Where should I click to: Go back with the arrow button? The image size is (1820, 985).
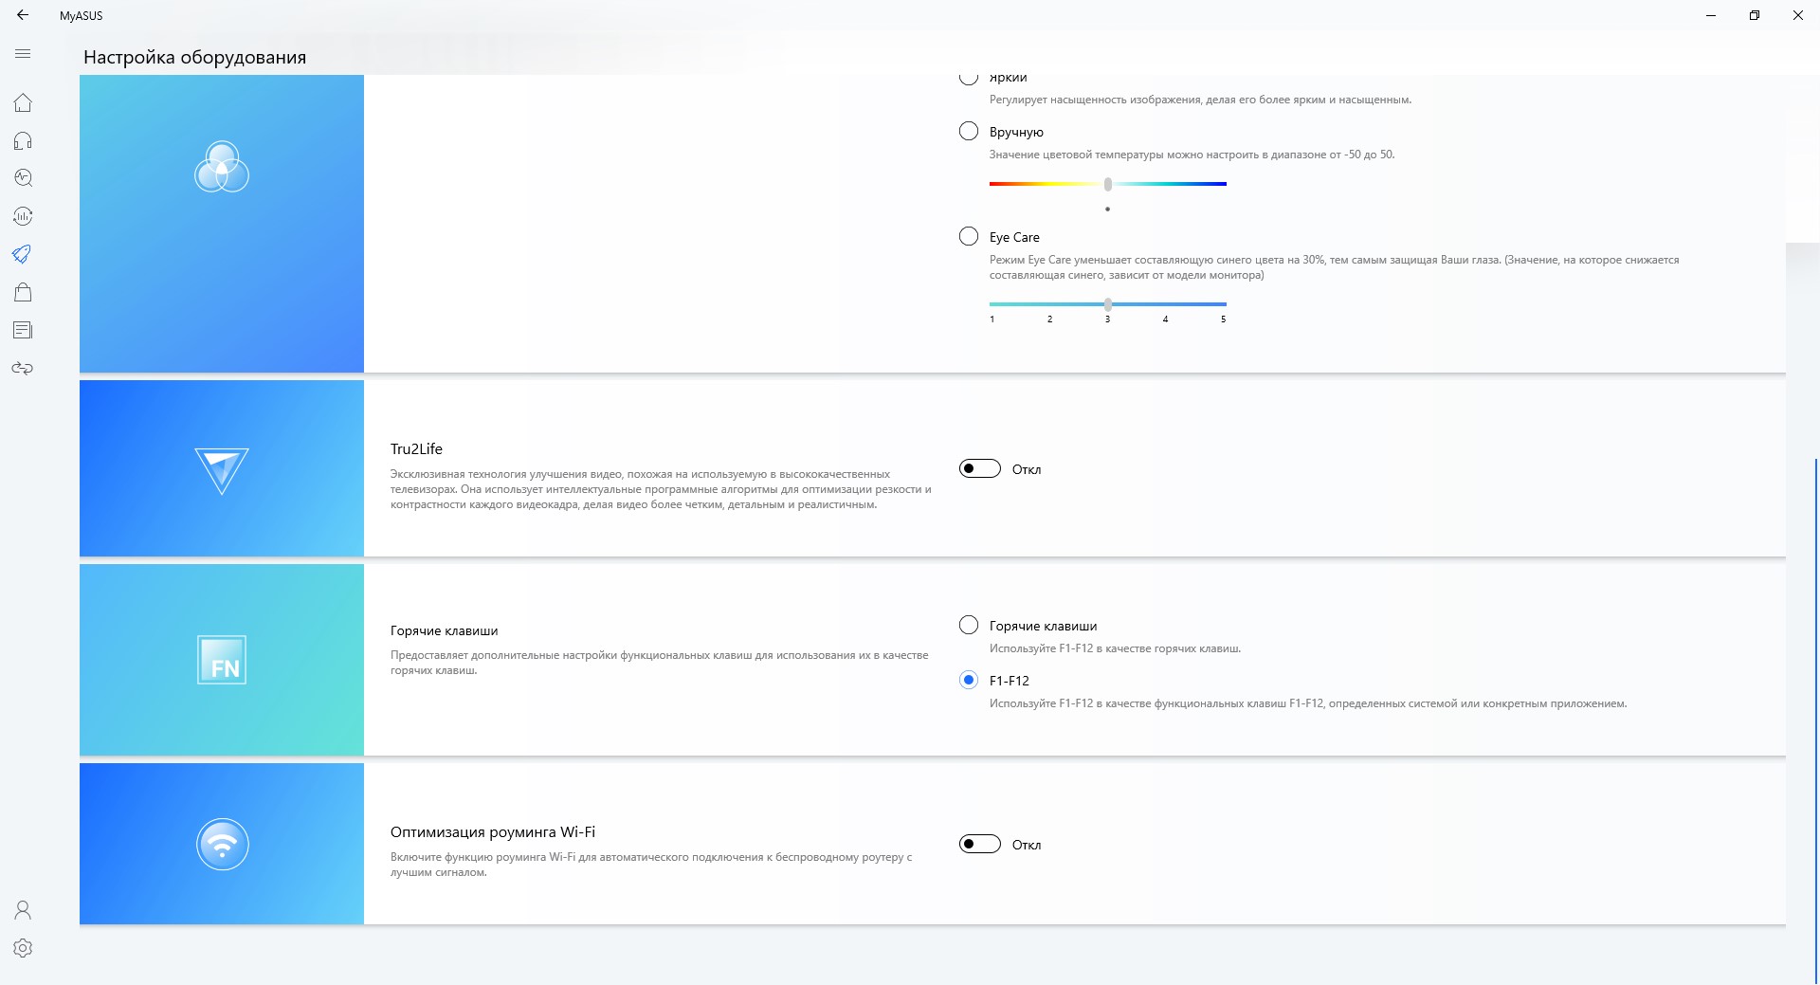click(23, 15)
